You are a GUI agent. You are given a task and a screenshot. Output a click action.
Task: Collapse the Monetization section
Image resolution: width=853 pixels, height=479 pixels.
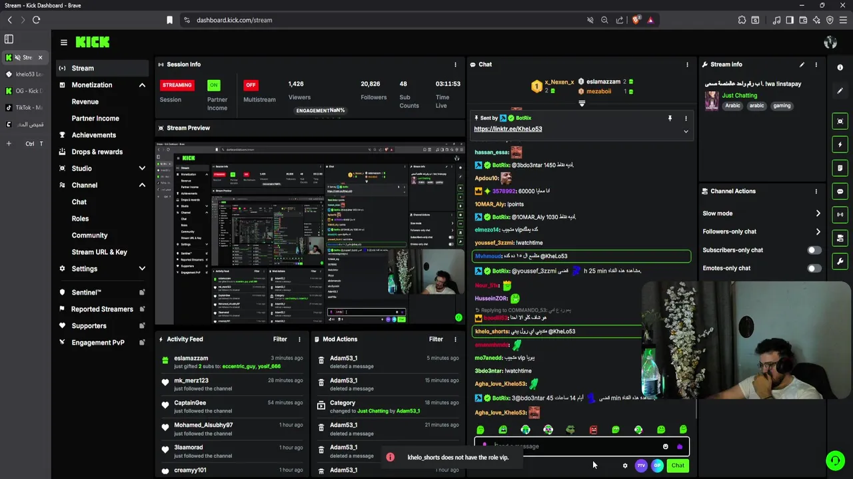142,85
